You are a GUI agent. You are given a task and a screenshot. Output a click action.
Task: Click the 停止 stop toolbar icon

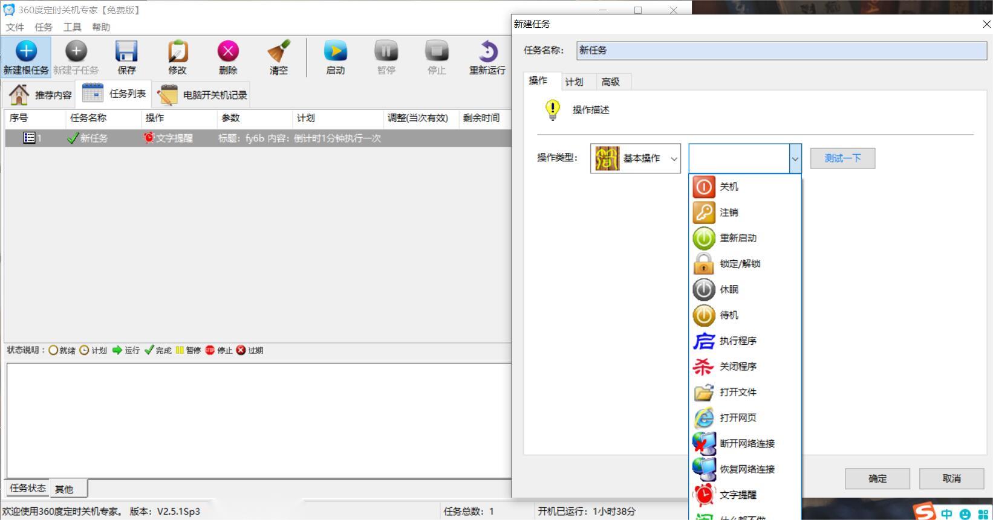[x=437, y=57]
